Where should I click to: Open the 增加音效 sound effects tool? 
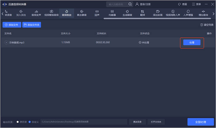click(203, 13)
